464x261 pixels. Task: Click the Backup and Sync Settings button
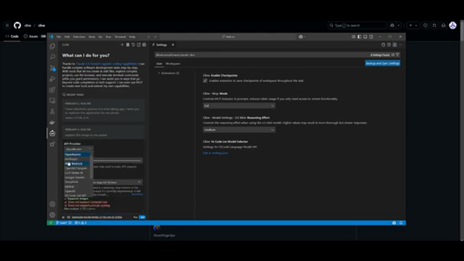coord(382,63)
